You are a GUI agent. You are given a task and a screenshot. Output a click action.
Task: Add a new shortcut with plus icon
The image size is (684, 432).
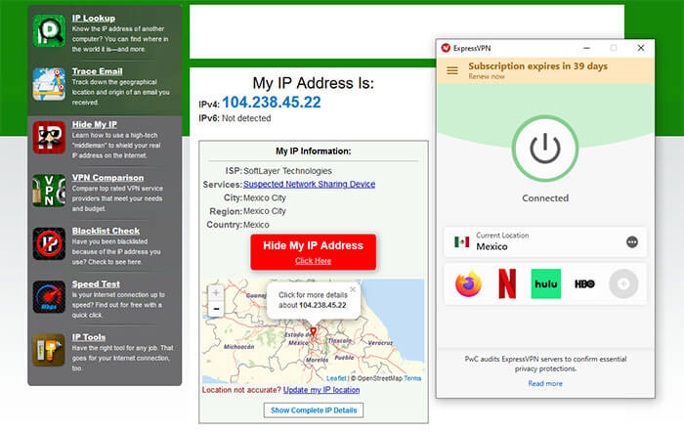623,284
